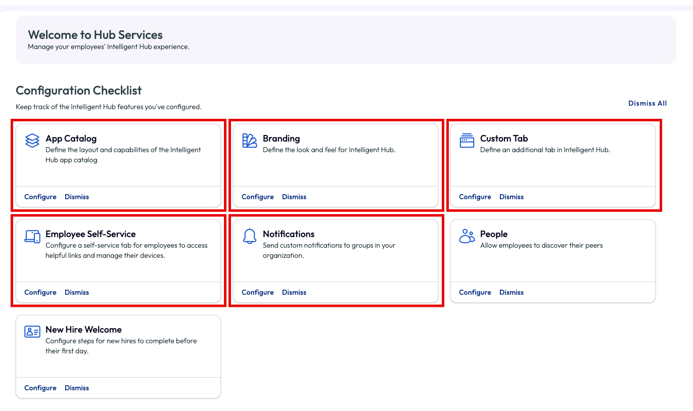Click the Notifications bell icon
This screenshot has height=411, width=693.
(x=250, y=236)
